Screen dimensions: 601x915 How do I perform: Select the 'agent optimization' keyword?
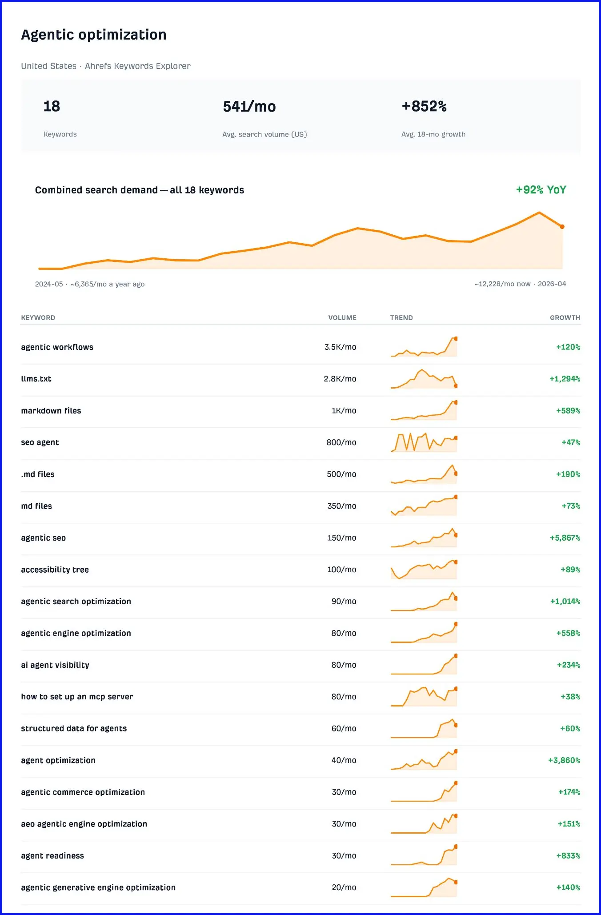58,760
